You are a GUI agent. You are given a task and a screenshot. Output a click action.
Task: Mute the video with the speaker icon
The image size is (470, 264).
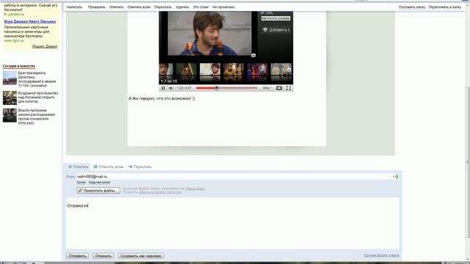click(170, 88)
